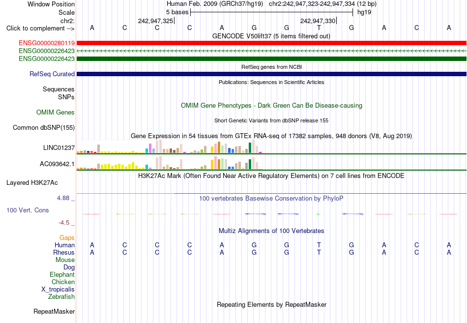The image size is (467, 323).
Task: Click the OMIM Genes label
Action: (x=56, y=112)
